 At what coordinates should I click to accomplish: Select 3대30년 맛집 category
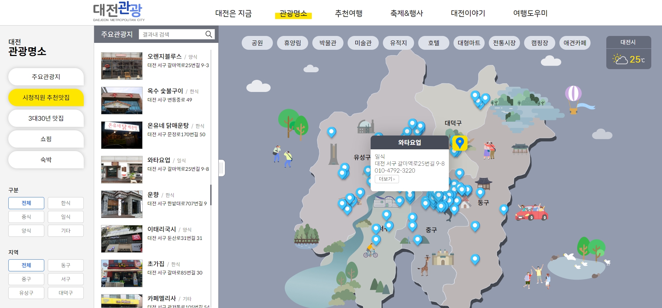[46, 118]
